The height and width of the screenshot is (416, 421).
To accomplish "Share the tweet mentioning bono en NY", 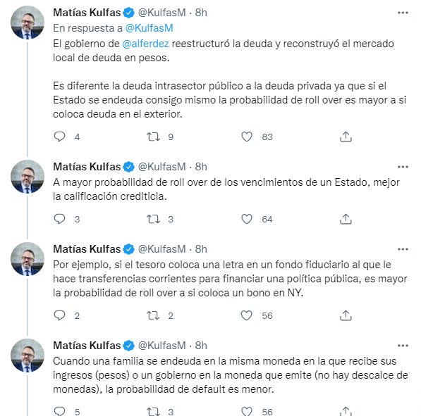I will tap(346, 315).
